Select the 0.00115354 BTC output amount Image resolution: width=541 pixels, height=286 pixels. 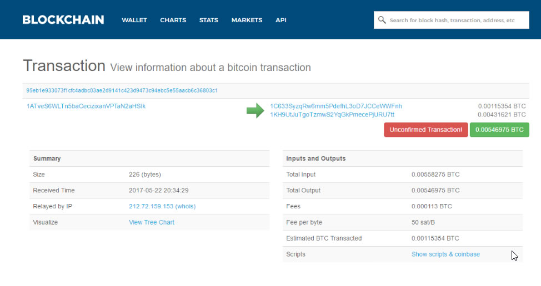(x=502, y=106)
